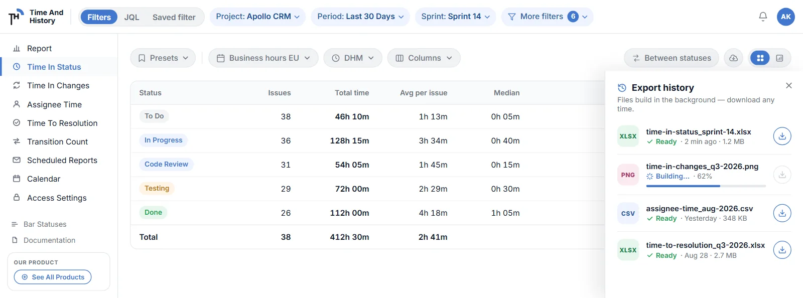
Task: Expand the Project: Apollo CRM dropdown
Action: click(x=257, y=17)
